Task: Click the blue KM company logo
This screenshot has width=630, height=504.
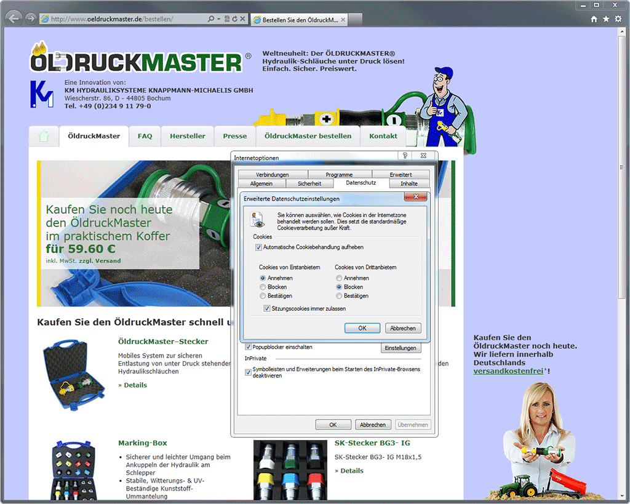Action: click(41, 94)
